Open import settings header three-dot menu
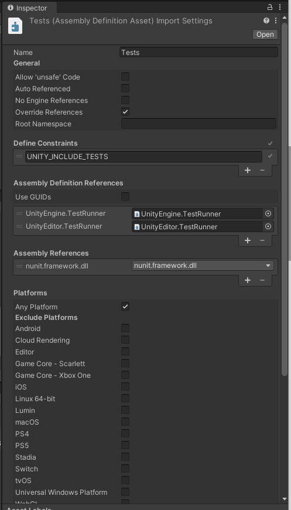Image resolution: width=291 pixels, height=510 pixels. pos(275,20)
